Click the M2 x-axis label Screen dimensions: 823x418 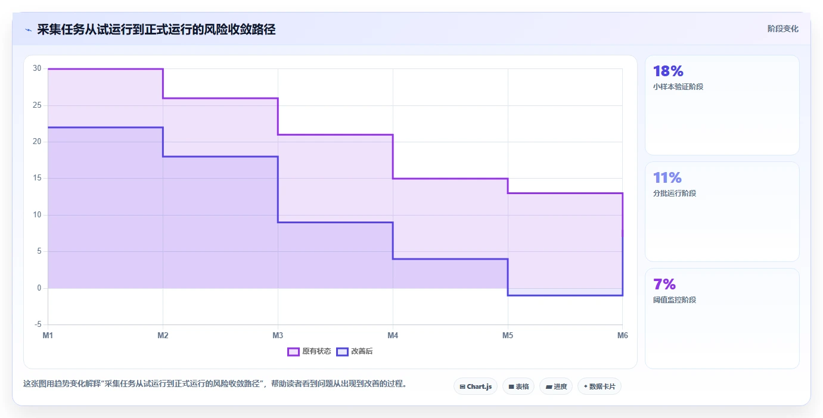(163, 335)
